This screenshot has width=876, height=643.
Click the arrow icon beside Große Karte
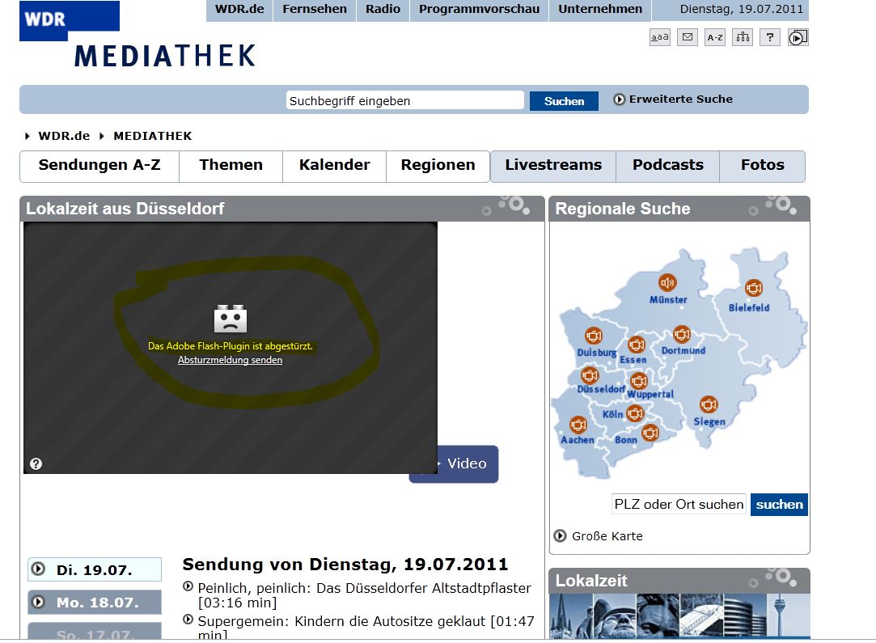coord(560,535)
